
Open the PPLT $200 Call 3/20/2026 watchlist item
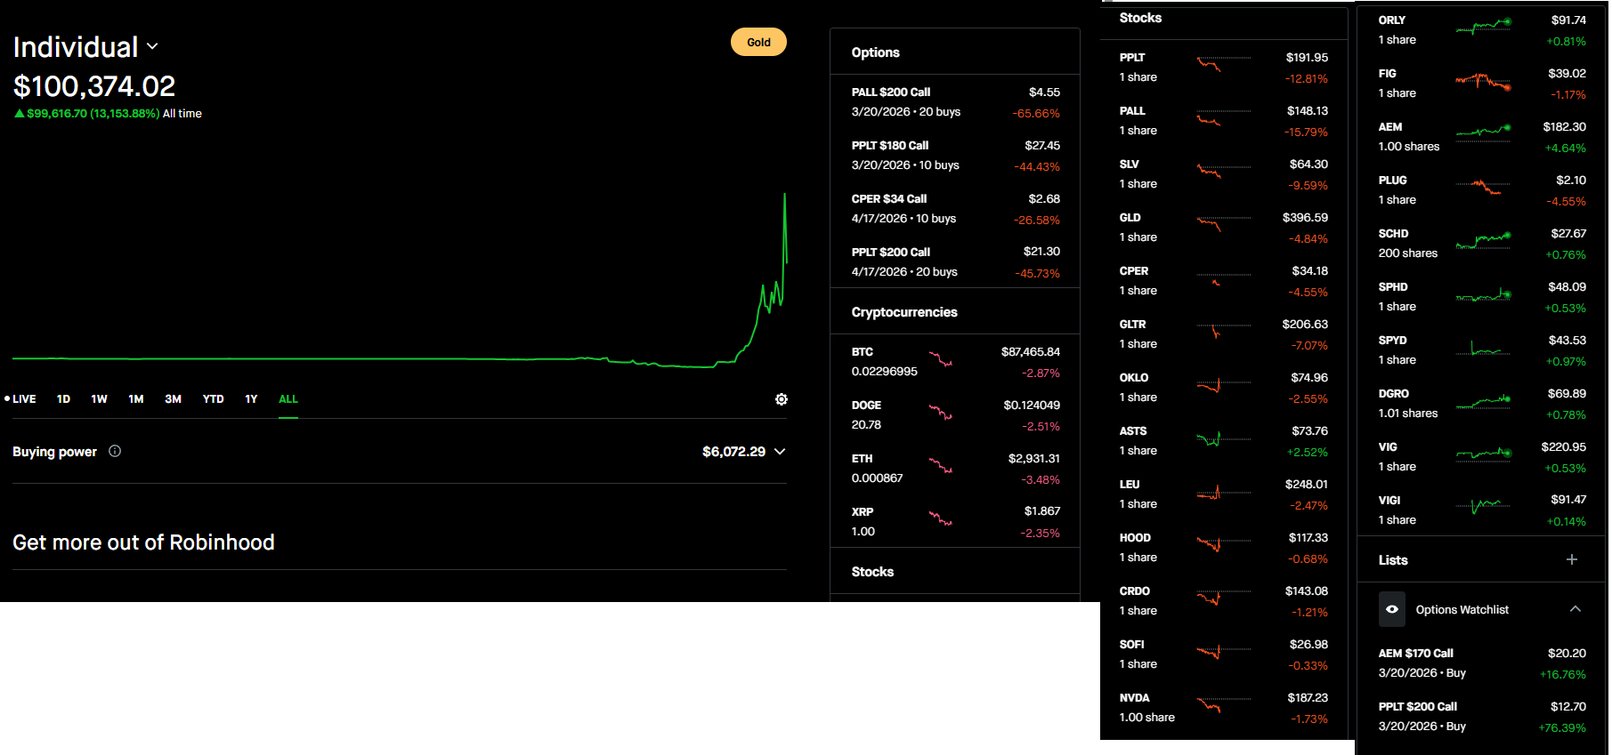tap(1482, 716)
